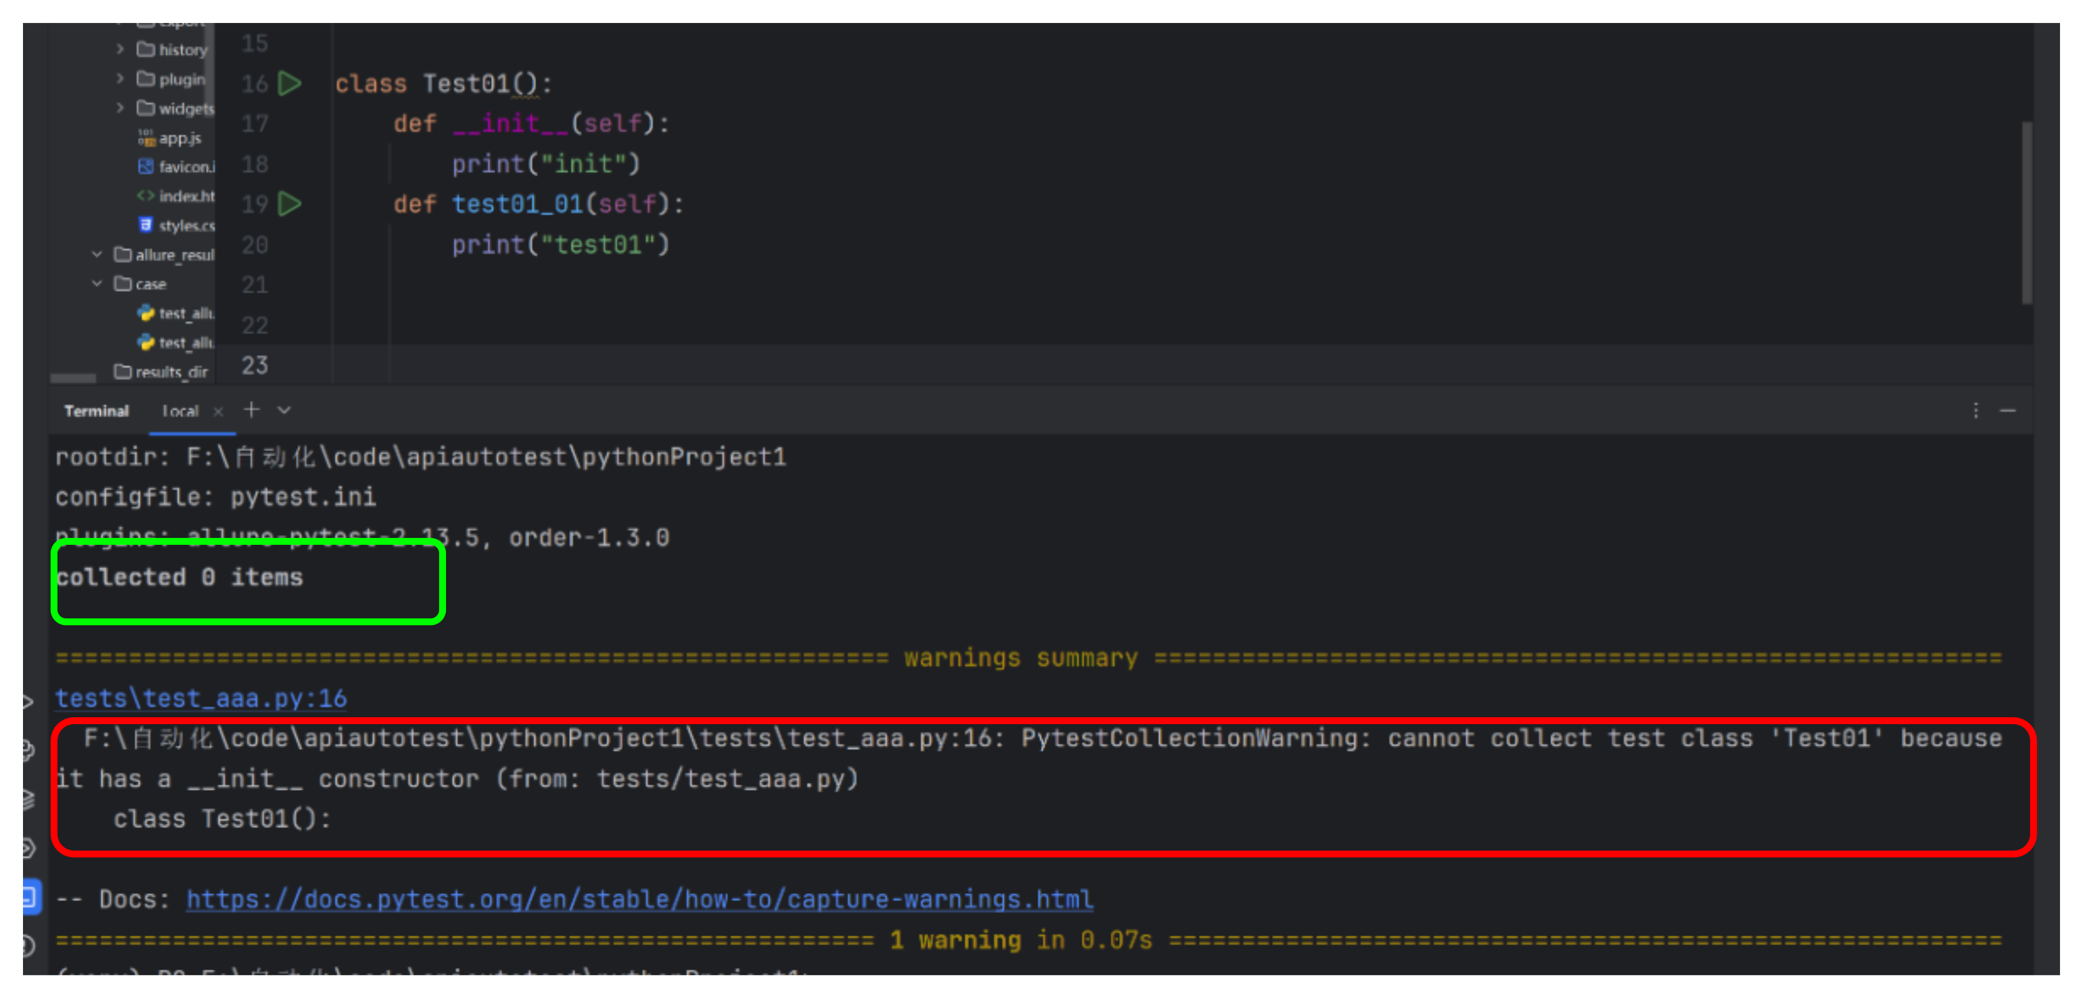Select results_dir in the project tree

171,372
